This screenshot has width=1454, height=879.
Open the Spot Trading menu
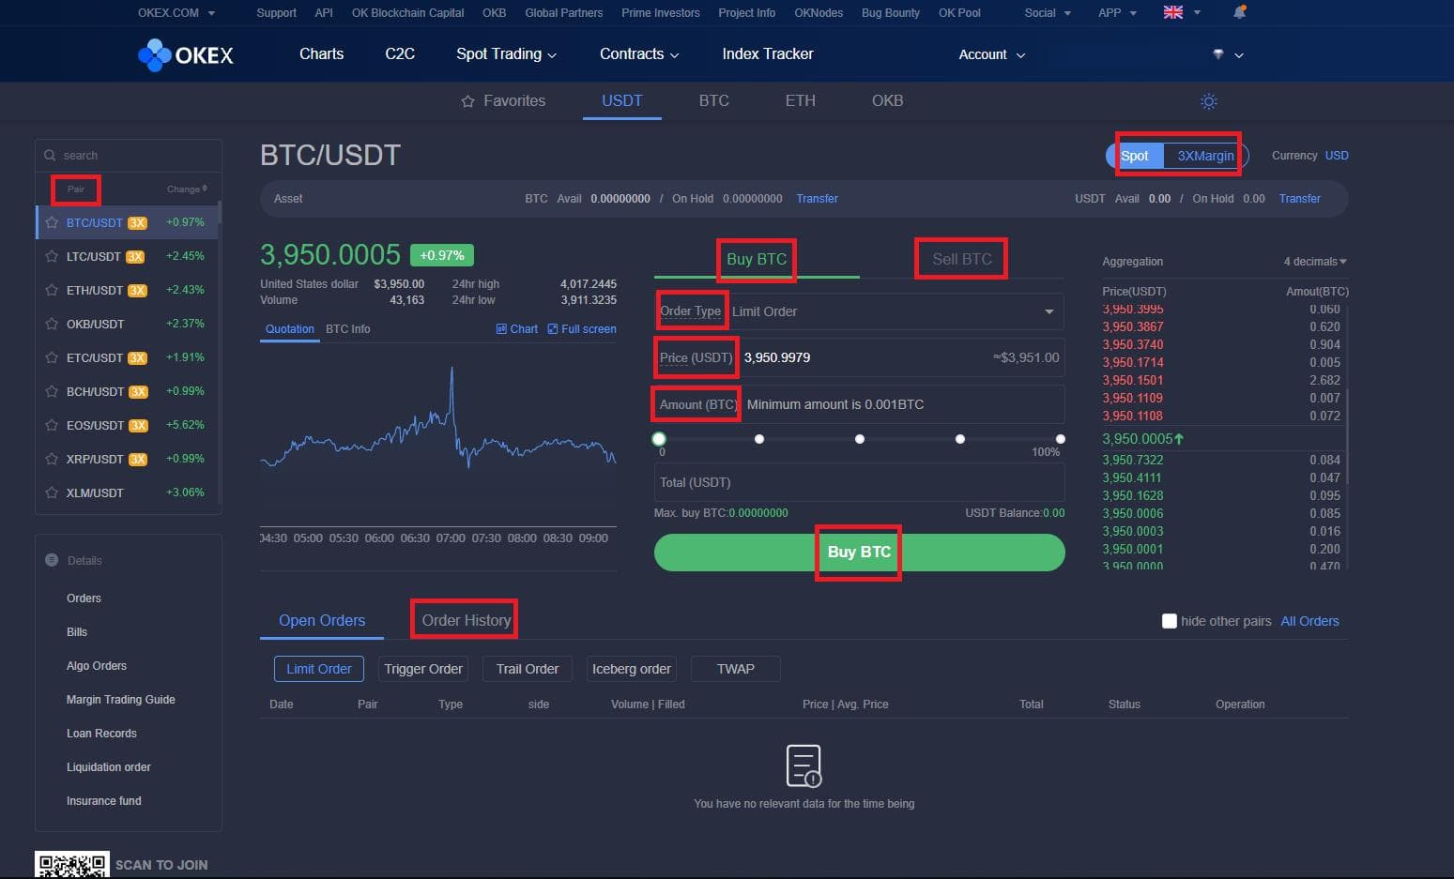click(x=506, y=54)
